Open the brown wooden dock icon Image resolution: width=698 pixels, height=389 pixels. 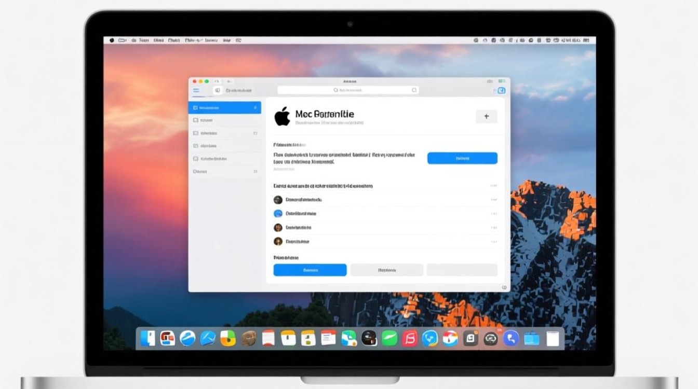(x=248, y=338)
